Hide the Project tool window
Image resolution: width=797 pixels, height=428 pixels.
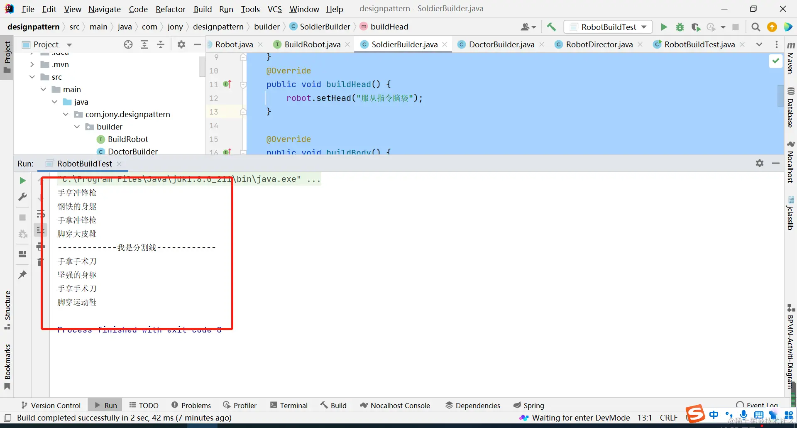198,44
